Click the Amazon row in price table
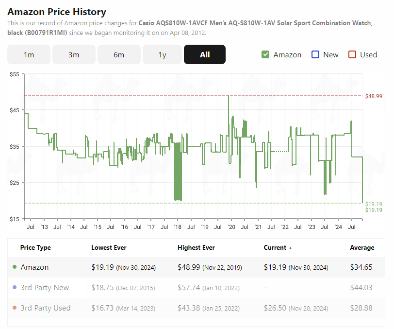The width and height of the screenshot is (394, 329). (196, 267)
